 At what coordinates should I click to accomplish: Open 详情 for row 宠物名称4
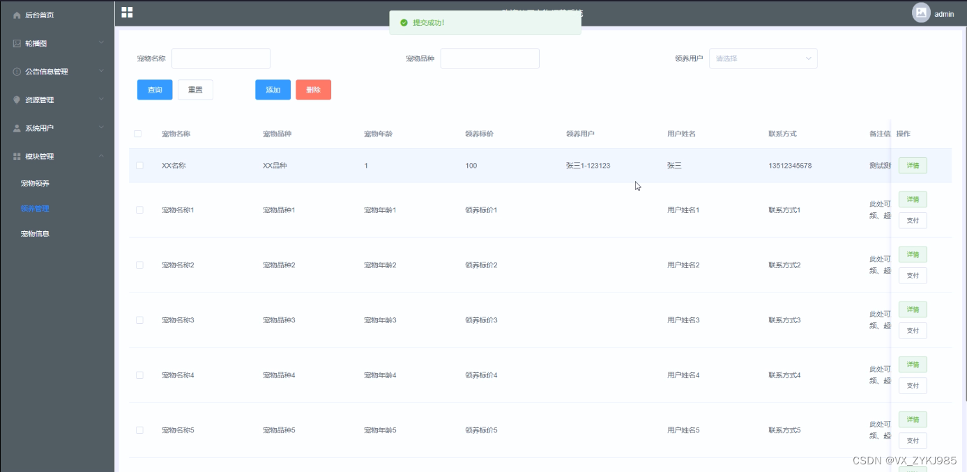point(913,365)
